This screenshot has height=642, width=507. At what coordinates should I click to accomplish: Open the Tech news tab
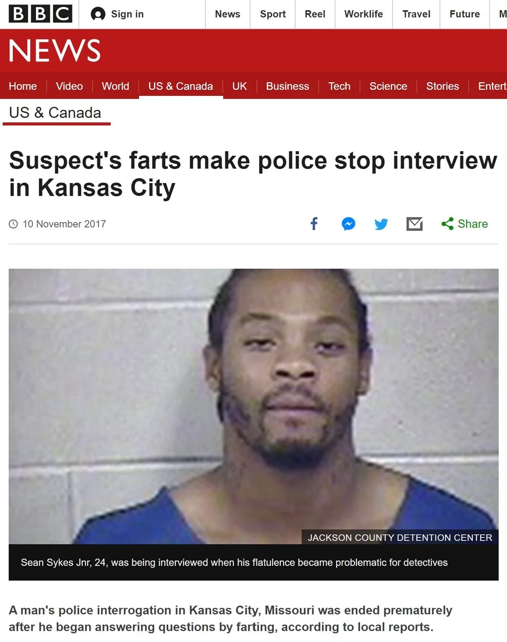point(339,86)
